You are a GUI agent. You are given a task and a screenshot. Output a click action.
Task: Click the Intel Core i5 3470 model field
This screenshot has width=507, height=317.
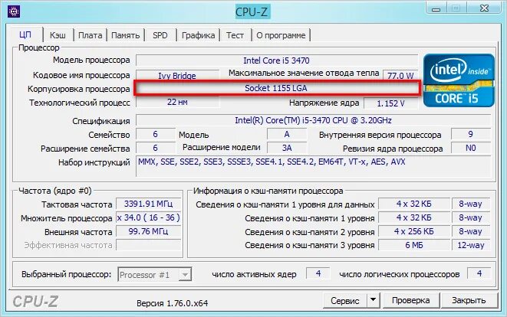[x=276, y=60]
